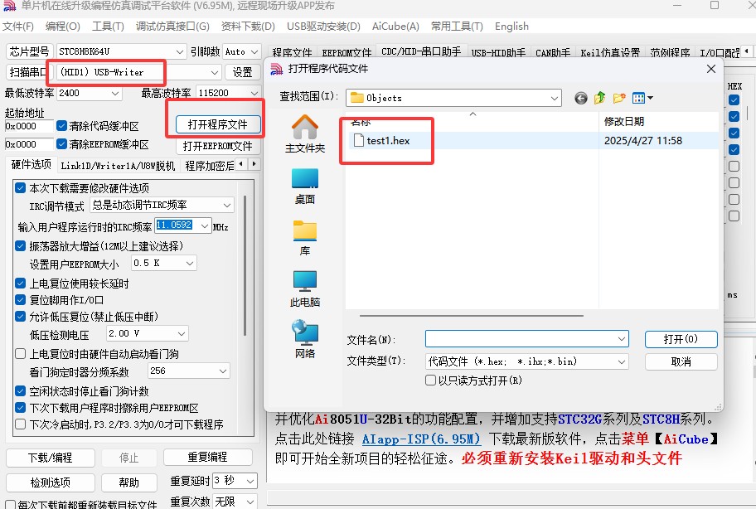This screenshot has width=756, height=509.
Task: Open the serial port USB-Writer dropdown
Action: point(138,72)
